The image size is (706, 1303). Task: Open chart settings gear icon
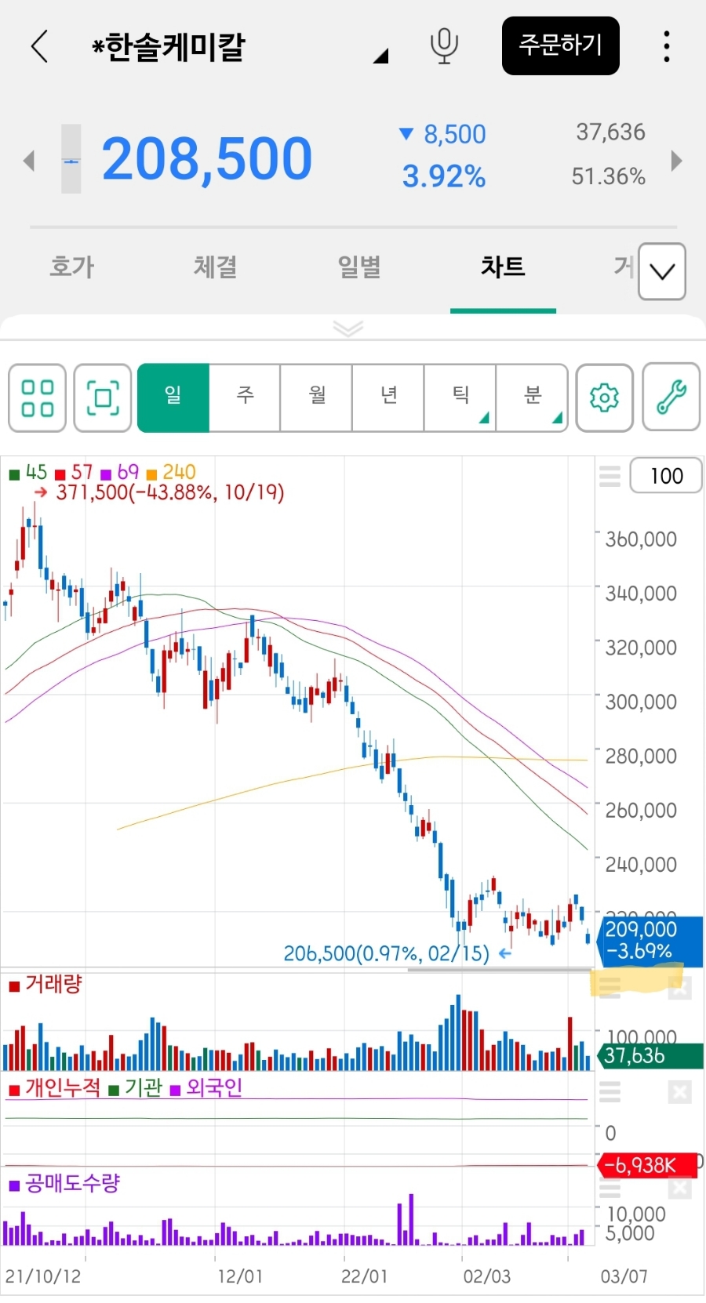point(604,397)
